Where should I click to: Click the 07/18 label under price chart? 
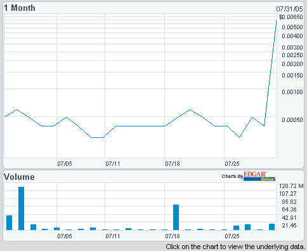tap(173, 164)
